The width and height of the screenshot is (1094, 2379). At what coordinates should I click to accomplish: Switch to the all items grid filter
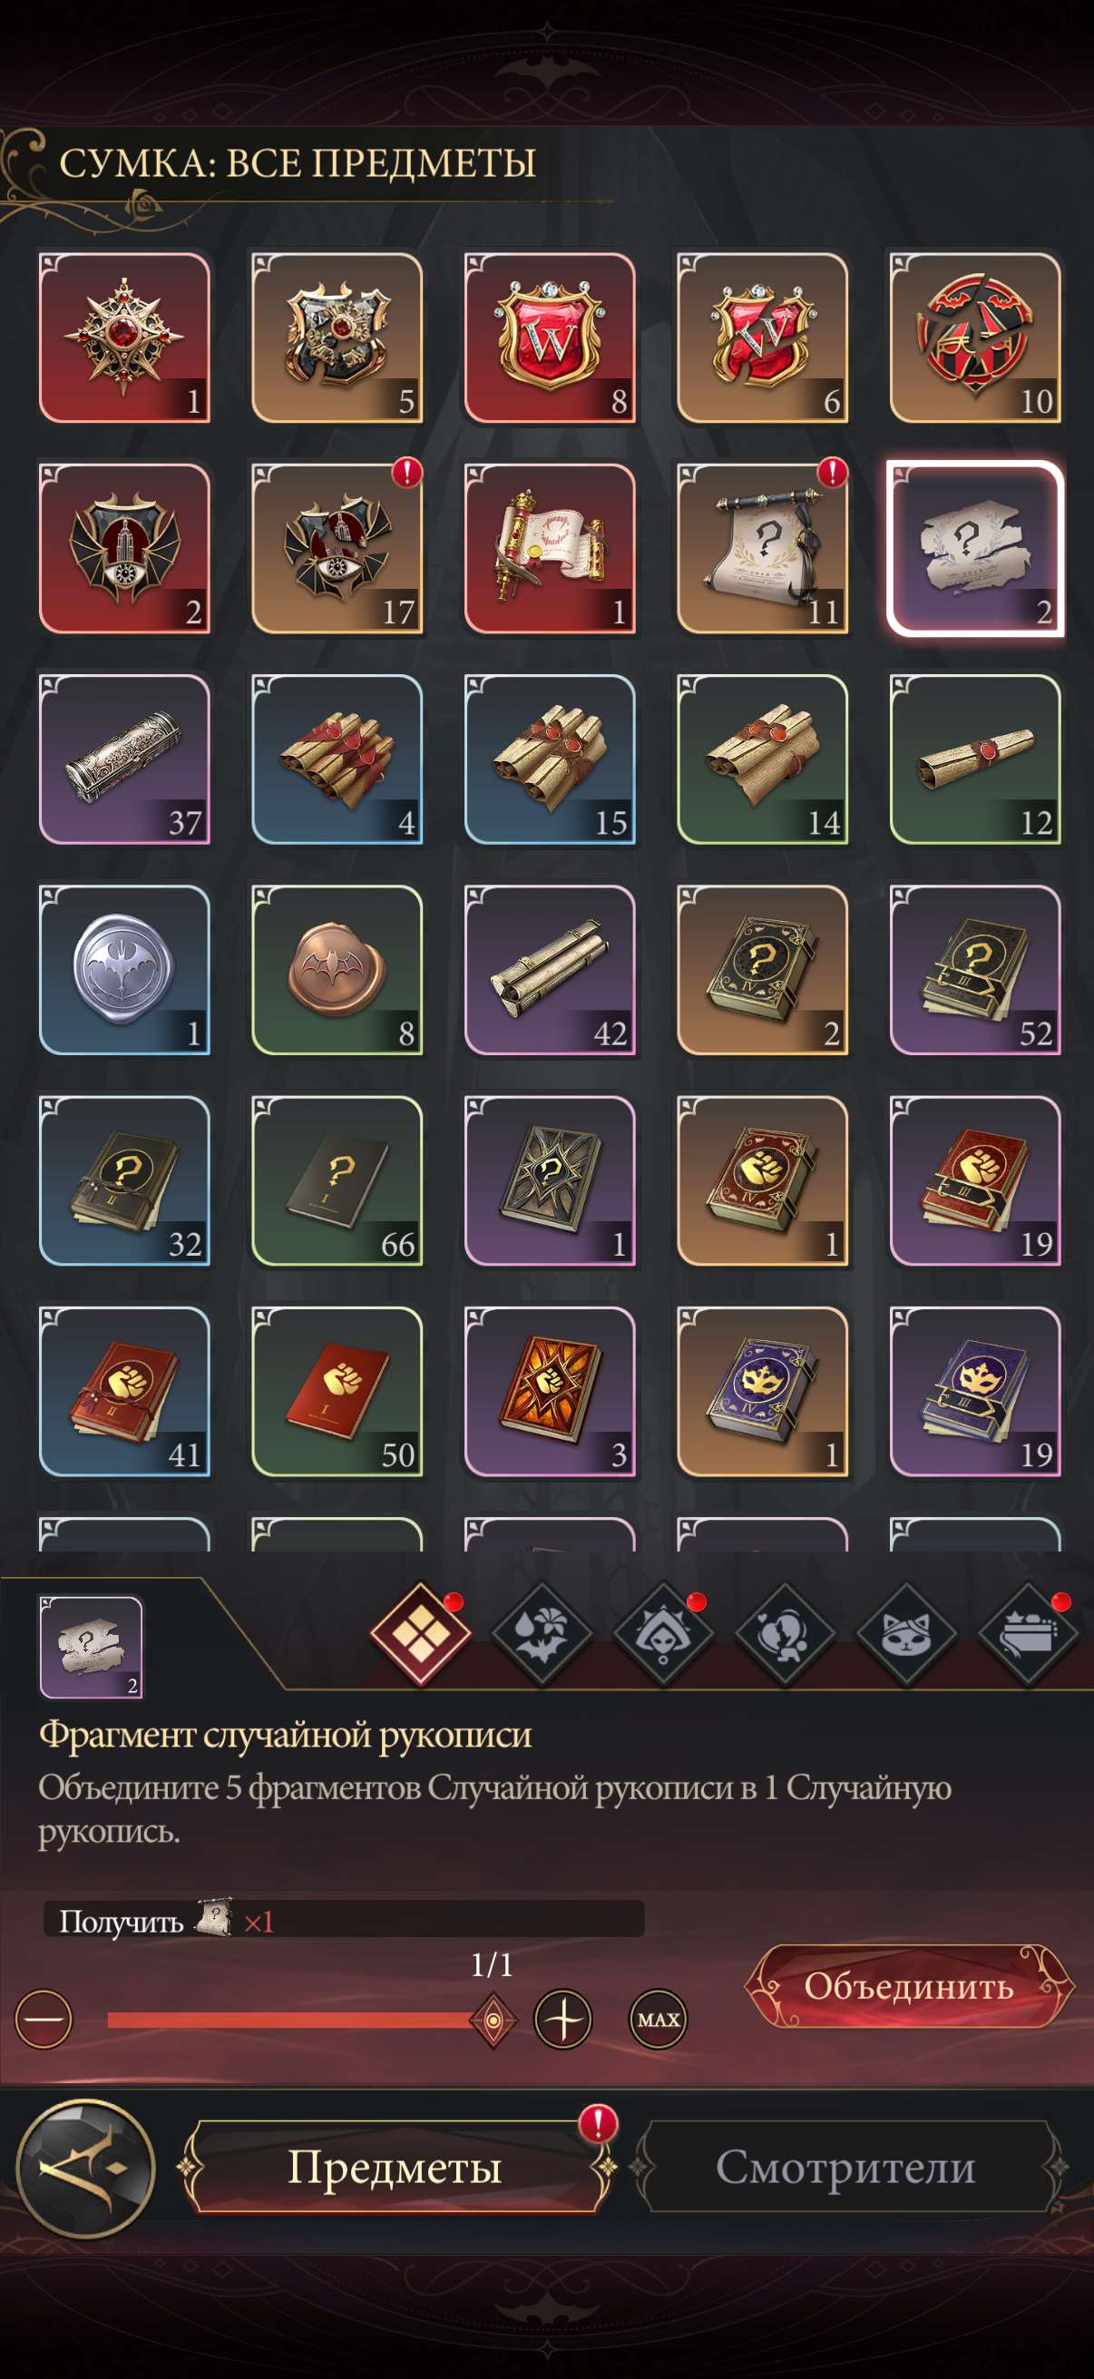420,1635
